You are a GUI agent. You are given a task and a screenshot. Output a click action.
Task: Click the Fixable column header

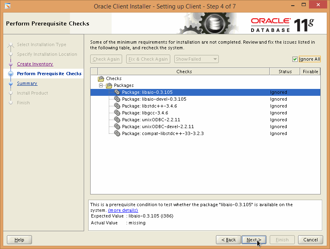(310, 72)
